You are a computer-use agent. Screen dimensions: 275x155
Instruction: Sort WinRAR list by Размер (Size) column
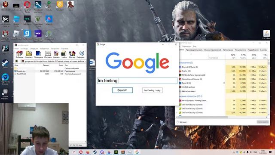46,65
